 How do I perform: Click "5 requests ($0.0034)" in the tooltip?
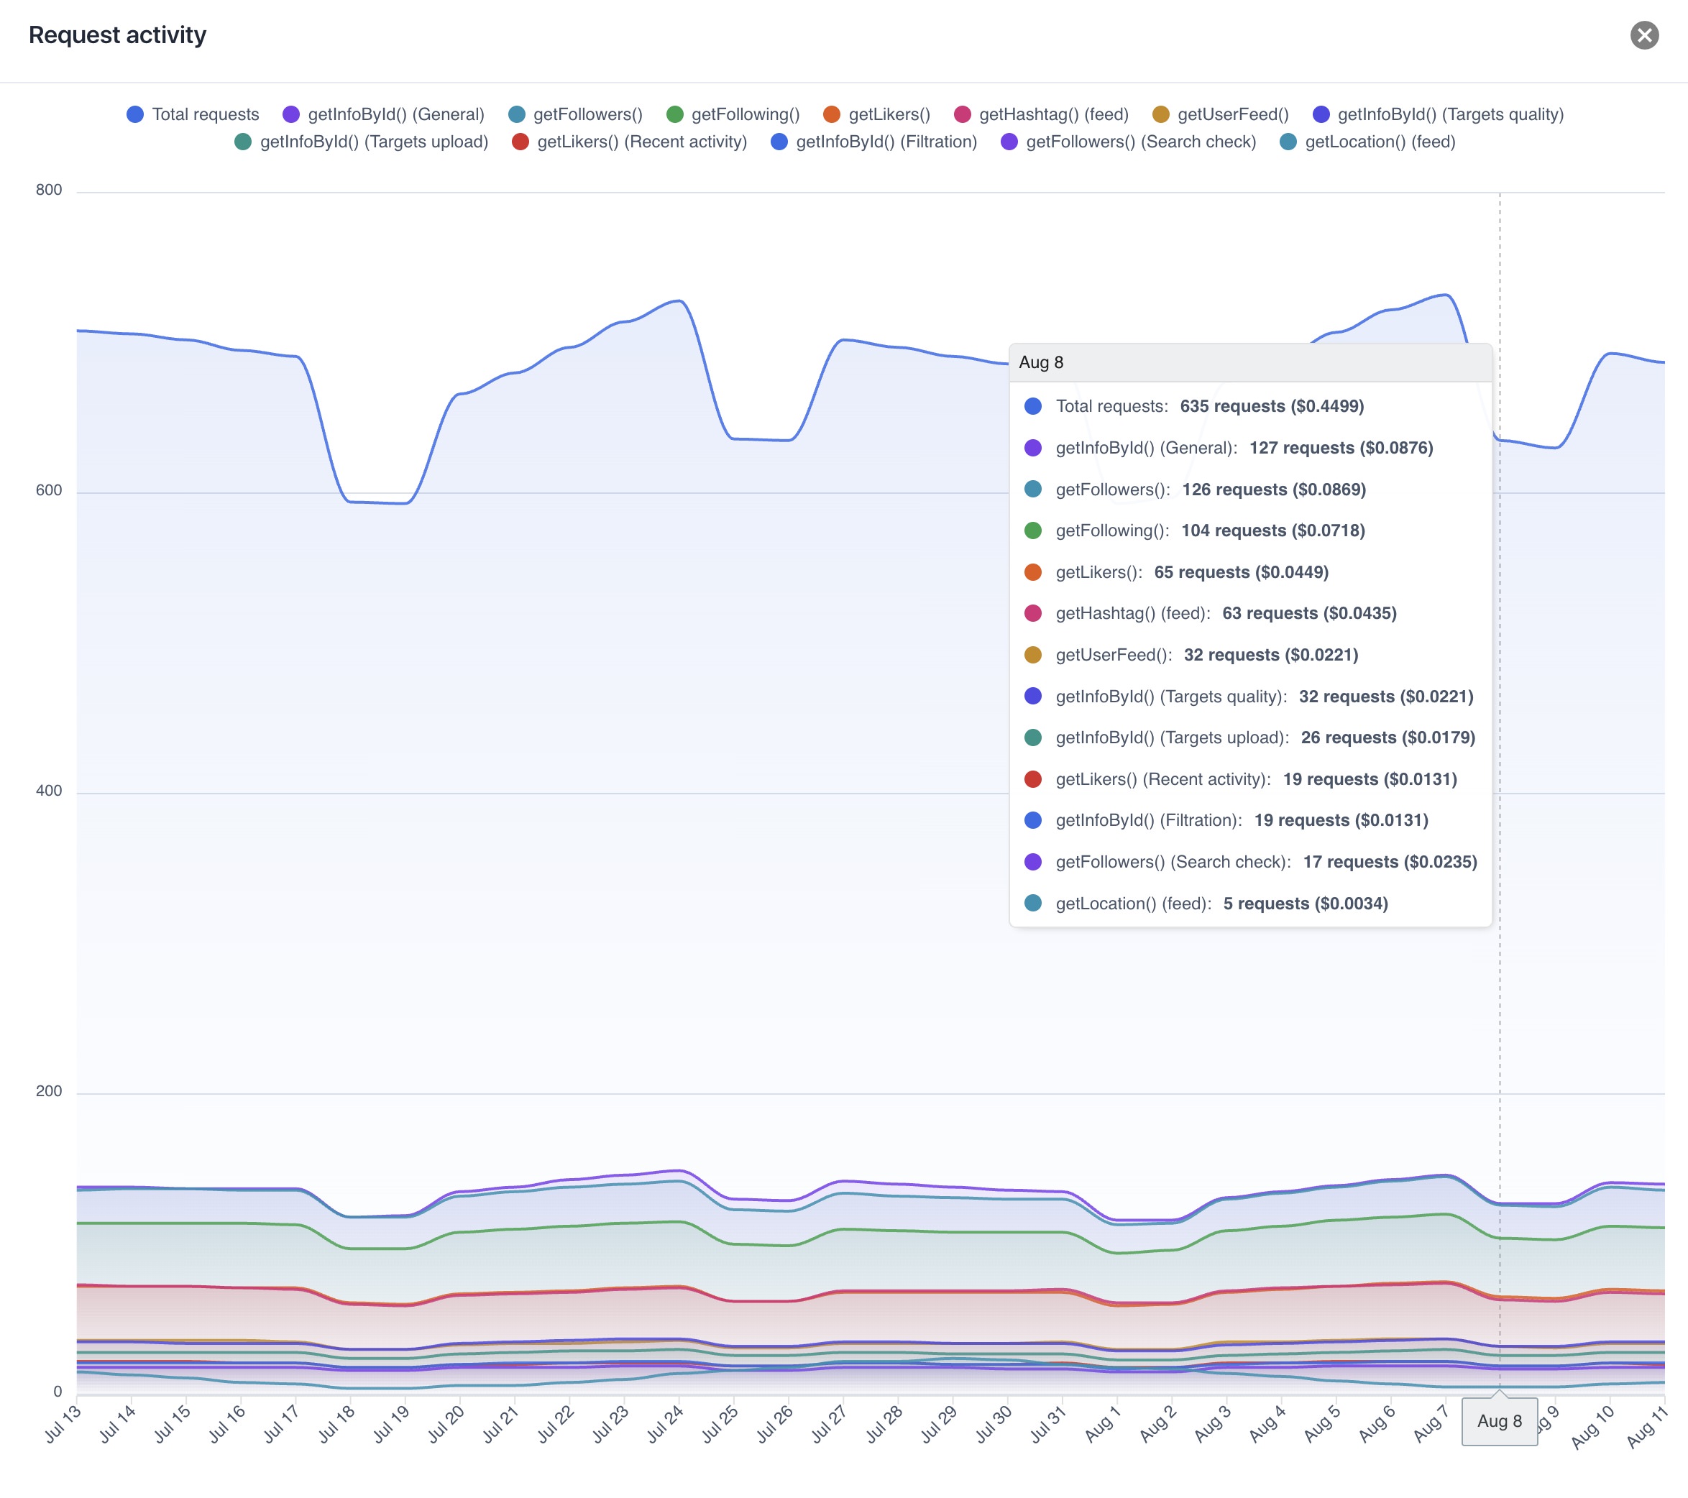tap(1306, 904)
